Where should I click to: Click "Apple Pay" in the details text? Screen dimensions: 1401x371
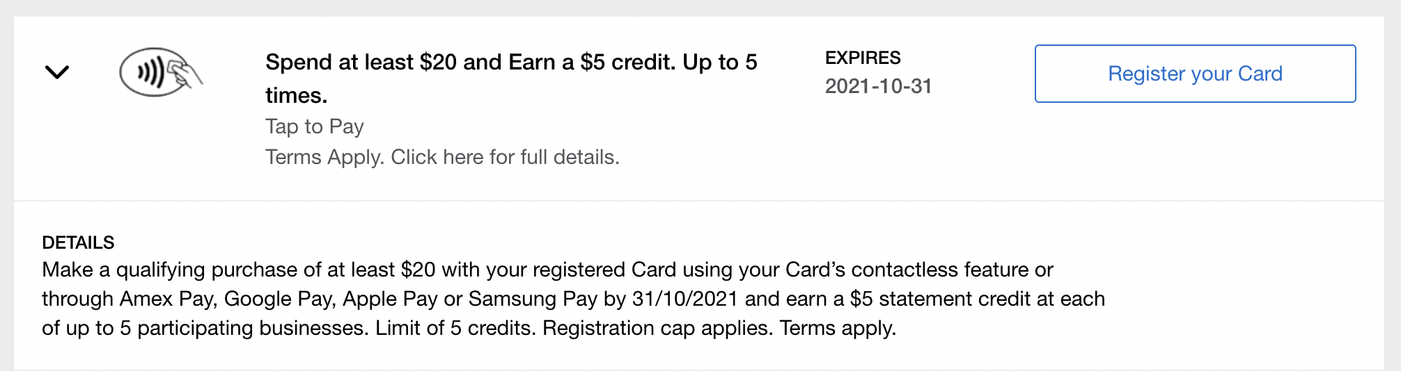coord(390,299)
